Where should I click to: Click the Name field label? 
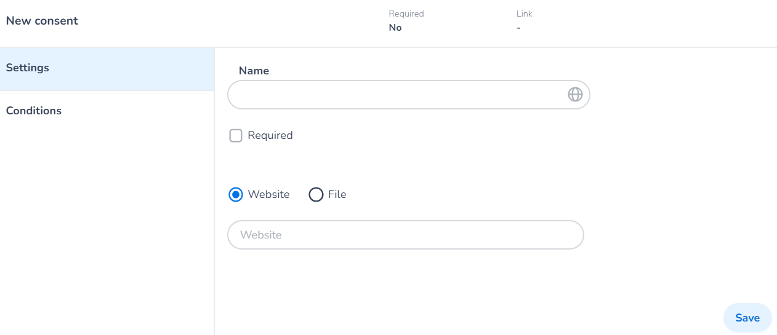(254, 71)
